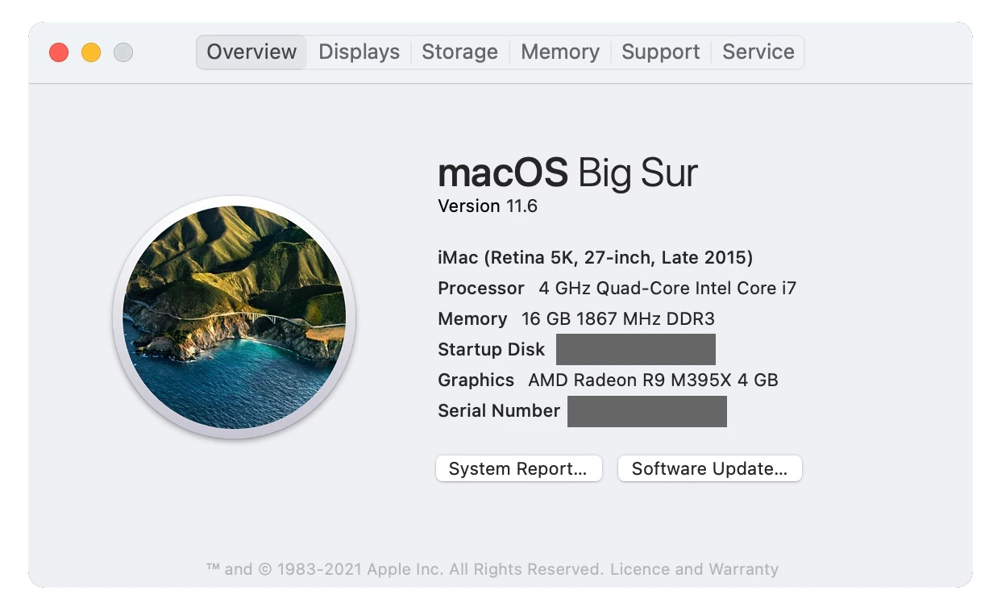Click Version 11.6 to reveal build number
989x607 pixels.
click(488, 206)
